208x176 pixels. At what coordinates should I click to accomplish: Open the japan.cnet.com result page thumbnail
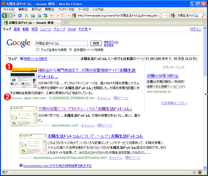click(24, 78)
